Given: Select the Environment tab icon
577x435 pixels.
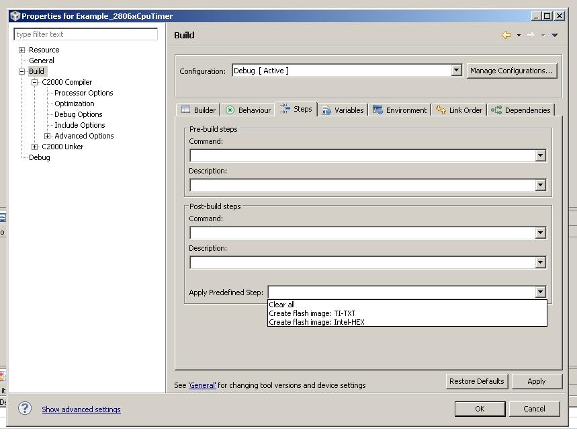Looking at the screenshot, I should click(377, 109).
